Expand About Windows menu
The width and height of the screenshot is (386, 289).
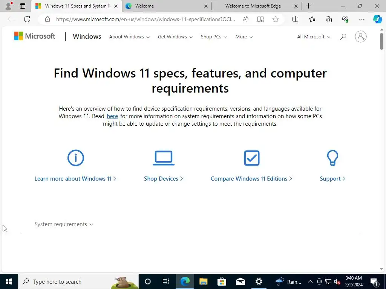[129, 37]
